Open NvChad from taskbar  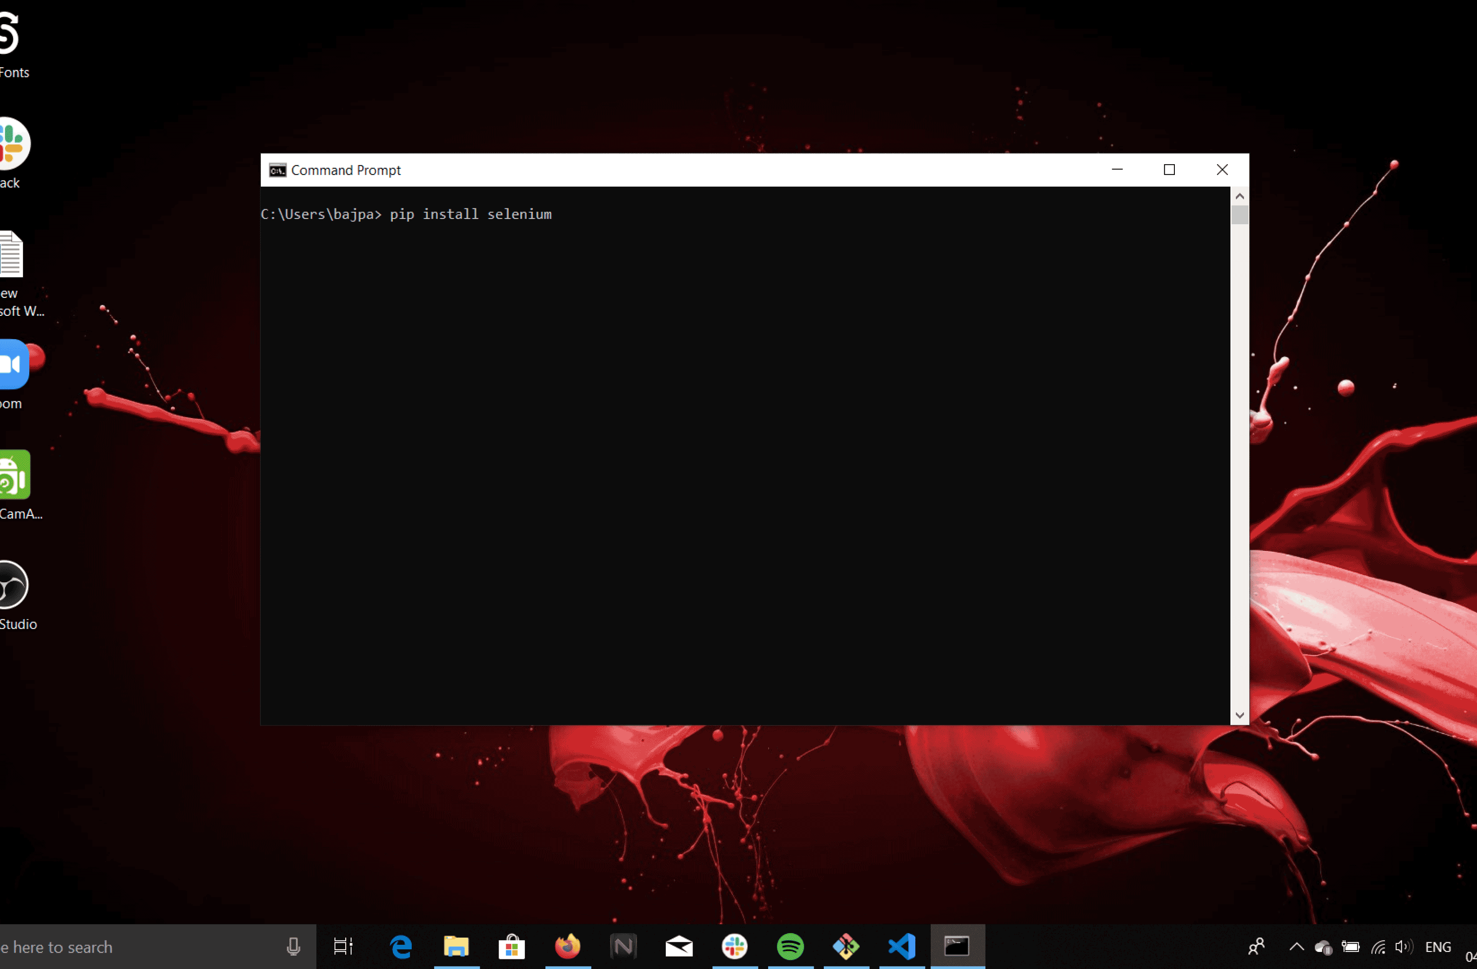click(623, 946)
